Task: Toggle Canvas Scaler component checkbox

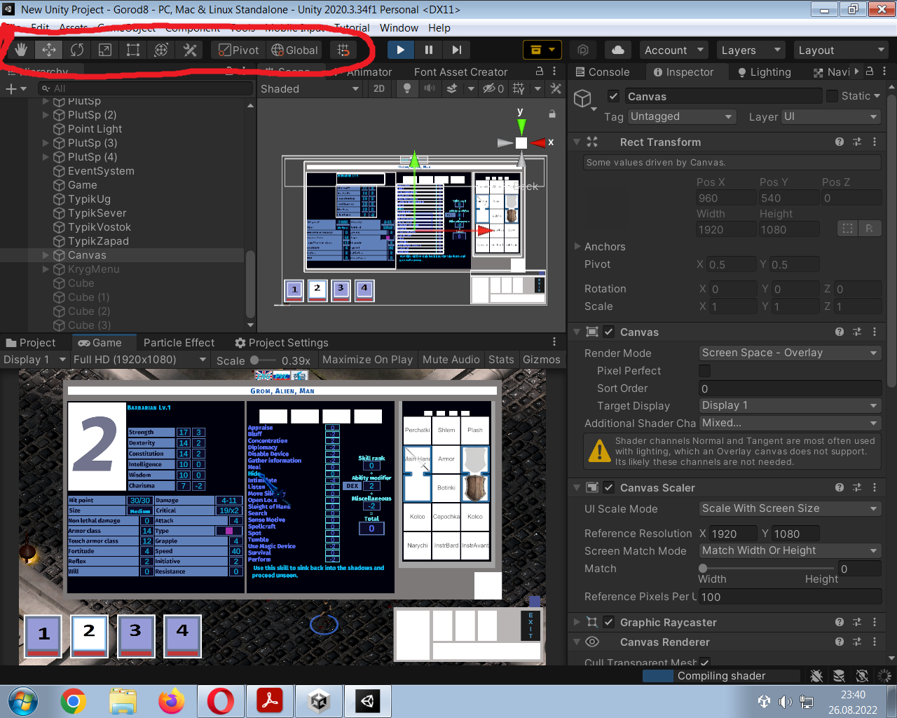Action: 609,487
